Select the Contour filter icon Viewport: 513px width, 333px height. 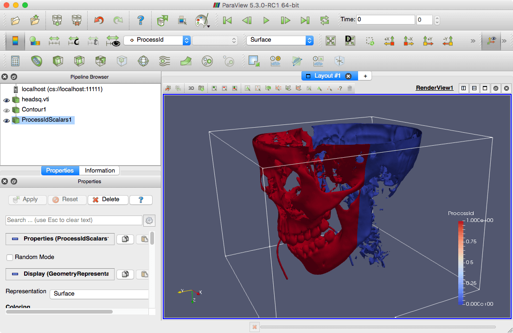tap(36, 61)
